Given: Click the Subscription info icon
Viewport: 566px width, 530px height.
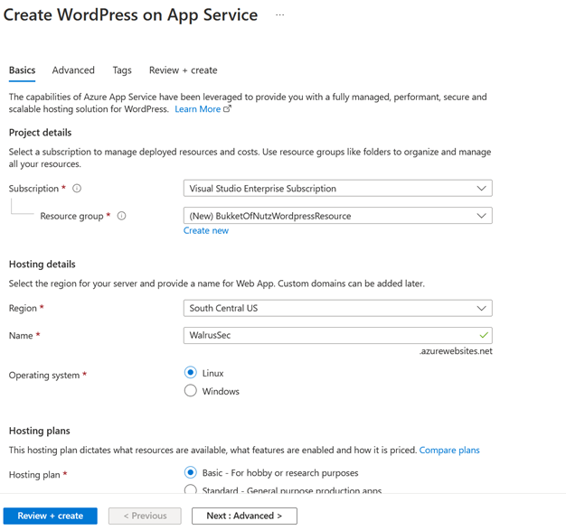Looking at the screenshot, I should click(77, 188).
